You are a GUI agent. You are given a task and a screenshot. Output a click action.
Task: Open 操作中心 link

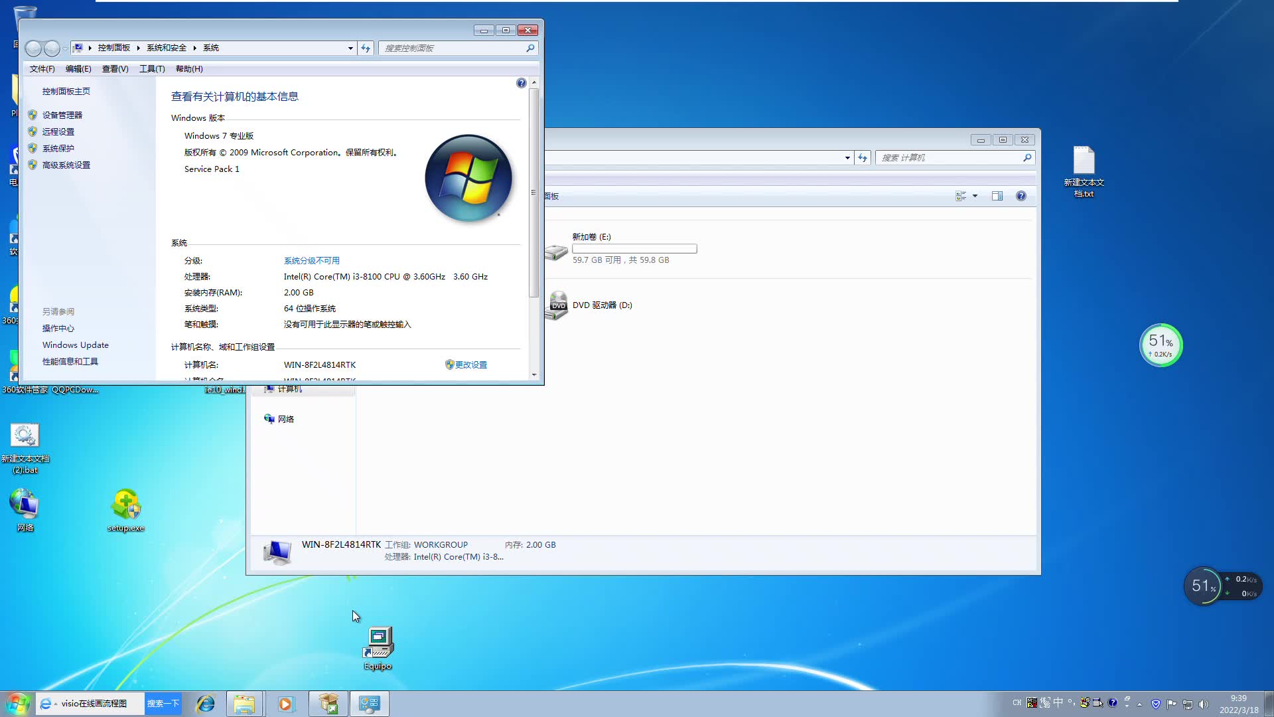click(58, 328)
